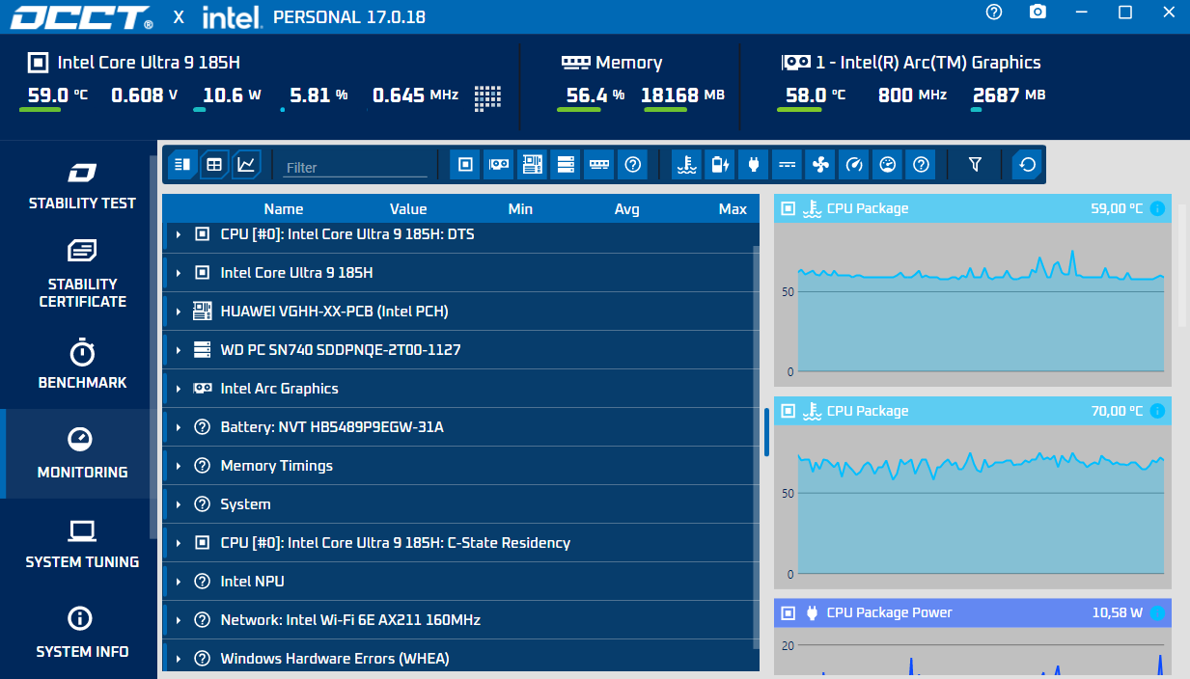Toggle temperature sensor type filter
Screen dimensions: 1190x679
tap(687, 165)
